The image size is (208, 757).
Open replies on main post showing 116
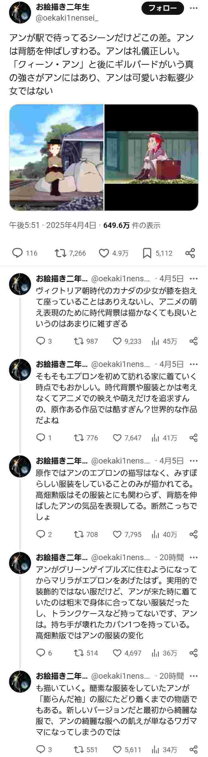coord(25,253)
